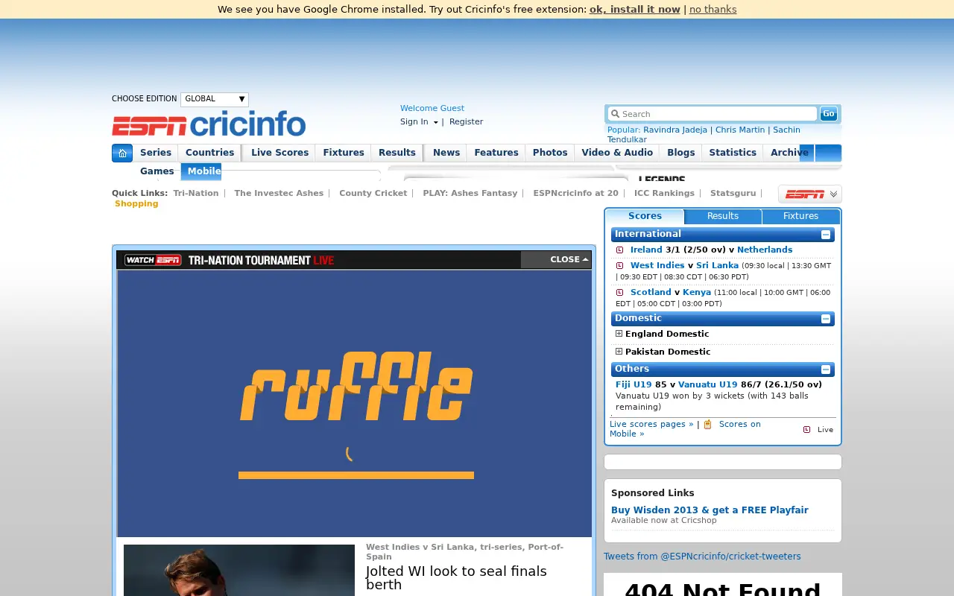This screenshot has width=954, height=596.
Task: Expand England Domestic list
Action: click(x=619, y=334)
